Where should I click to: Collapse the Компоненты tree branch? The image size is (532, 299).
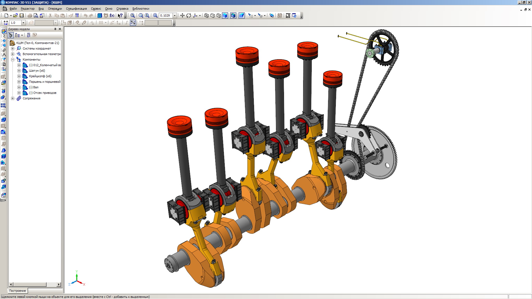click(12, 60)
